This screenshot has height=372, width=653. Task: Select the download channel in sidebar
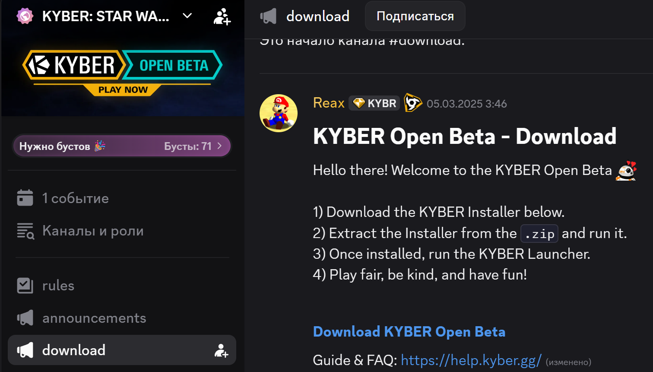[x=122, y=350]
